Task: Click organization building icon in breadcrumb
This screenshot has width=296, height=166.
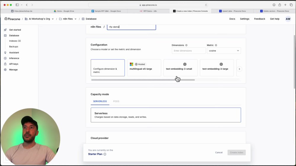Action: pos(26,19)
